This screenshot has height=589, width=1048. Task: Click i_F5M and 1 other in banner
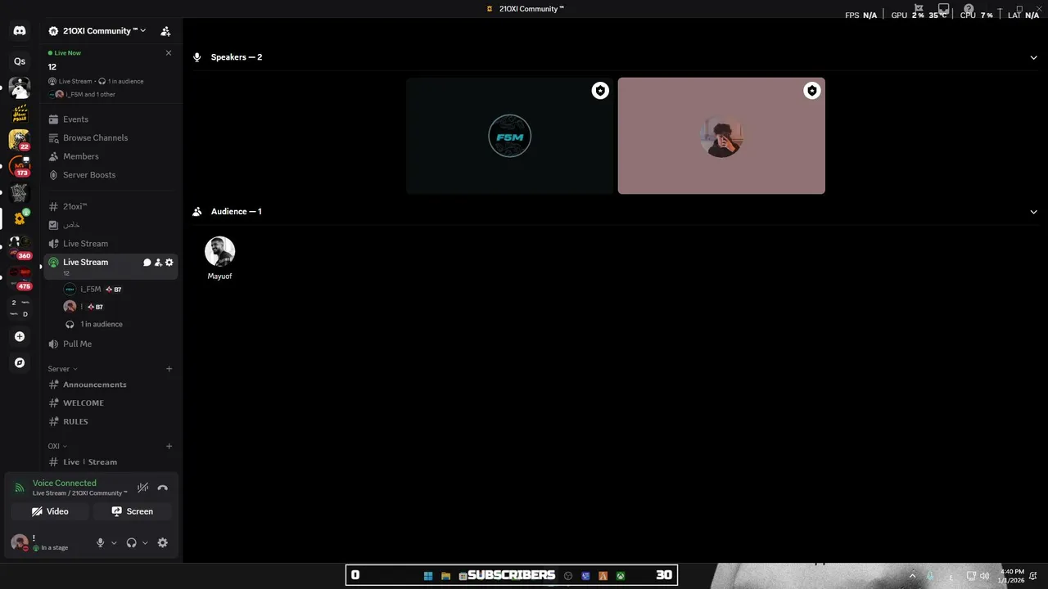click(x=91, y=95)
